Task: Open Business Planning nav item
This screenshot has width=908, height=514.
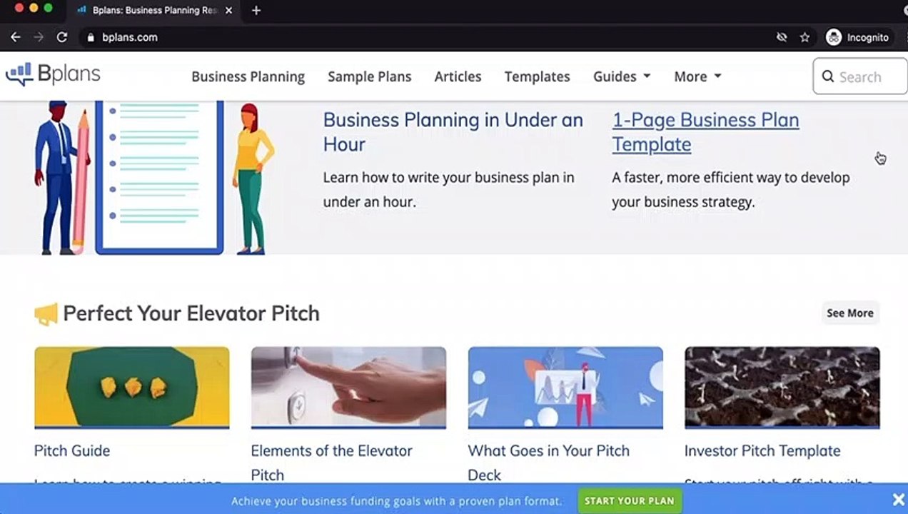Action: (248, 76)
